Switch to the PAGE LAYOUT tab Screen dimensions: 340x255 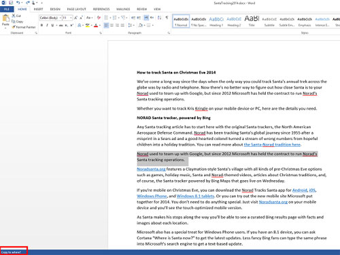point(76,9)
